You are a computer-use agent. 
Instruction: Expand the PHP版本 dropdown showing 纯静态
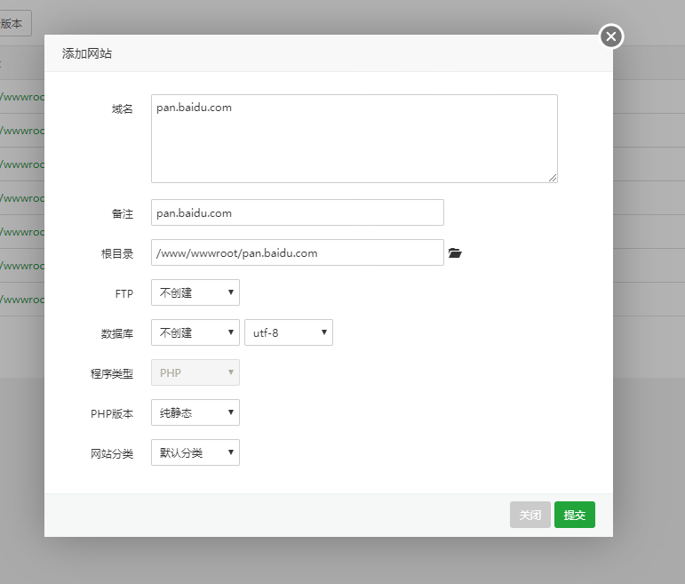195,412
